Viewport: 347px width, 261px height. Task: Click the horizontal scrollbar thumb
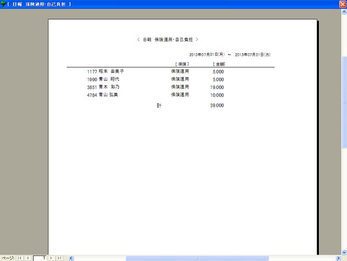197,258
